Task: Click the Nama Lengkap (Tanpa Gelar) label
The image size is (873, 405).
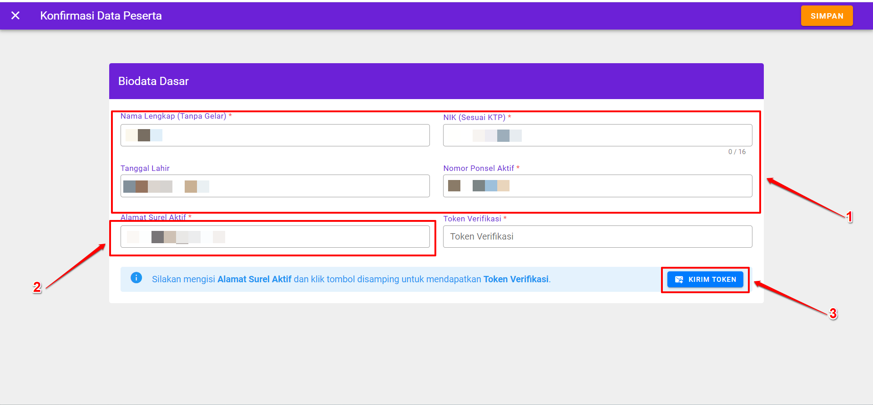Action: [x=173, y=116]
